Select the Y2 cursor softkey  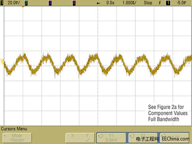point(143,138)
